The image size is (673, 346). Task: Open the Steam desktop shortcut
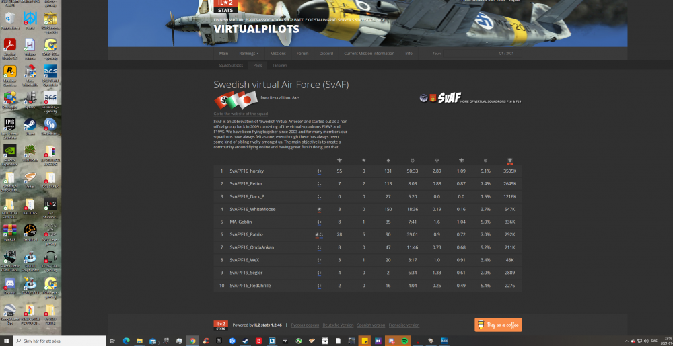coord(30,127)
